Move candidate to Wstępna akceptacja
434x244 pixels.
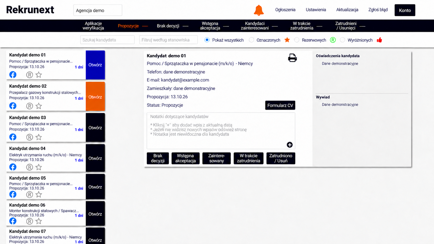(x=185, y=158)
